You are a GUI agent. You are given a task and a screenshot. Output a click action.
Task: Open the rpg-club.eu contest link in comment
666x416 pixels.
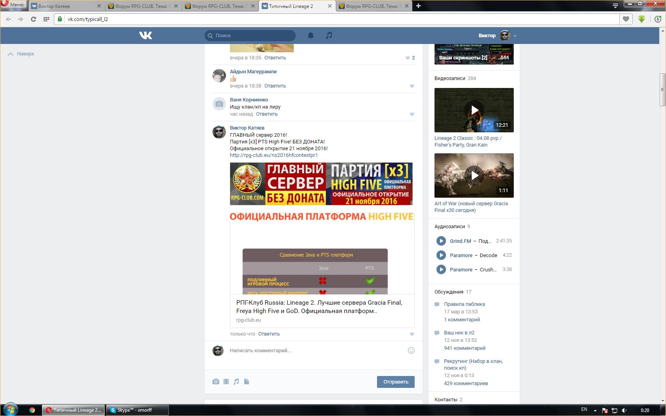pos(274,155)
